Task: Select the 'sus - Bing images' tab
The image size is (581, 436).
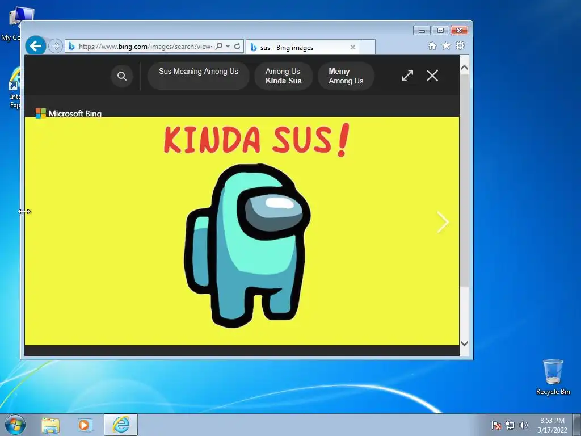Action: coord(302,48)
